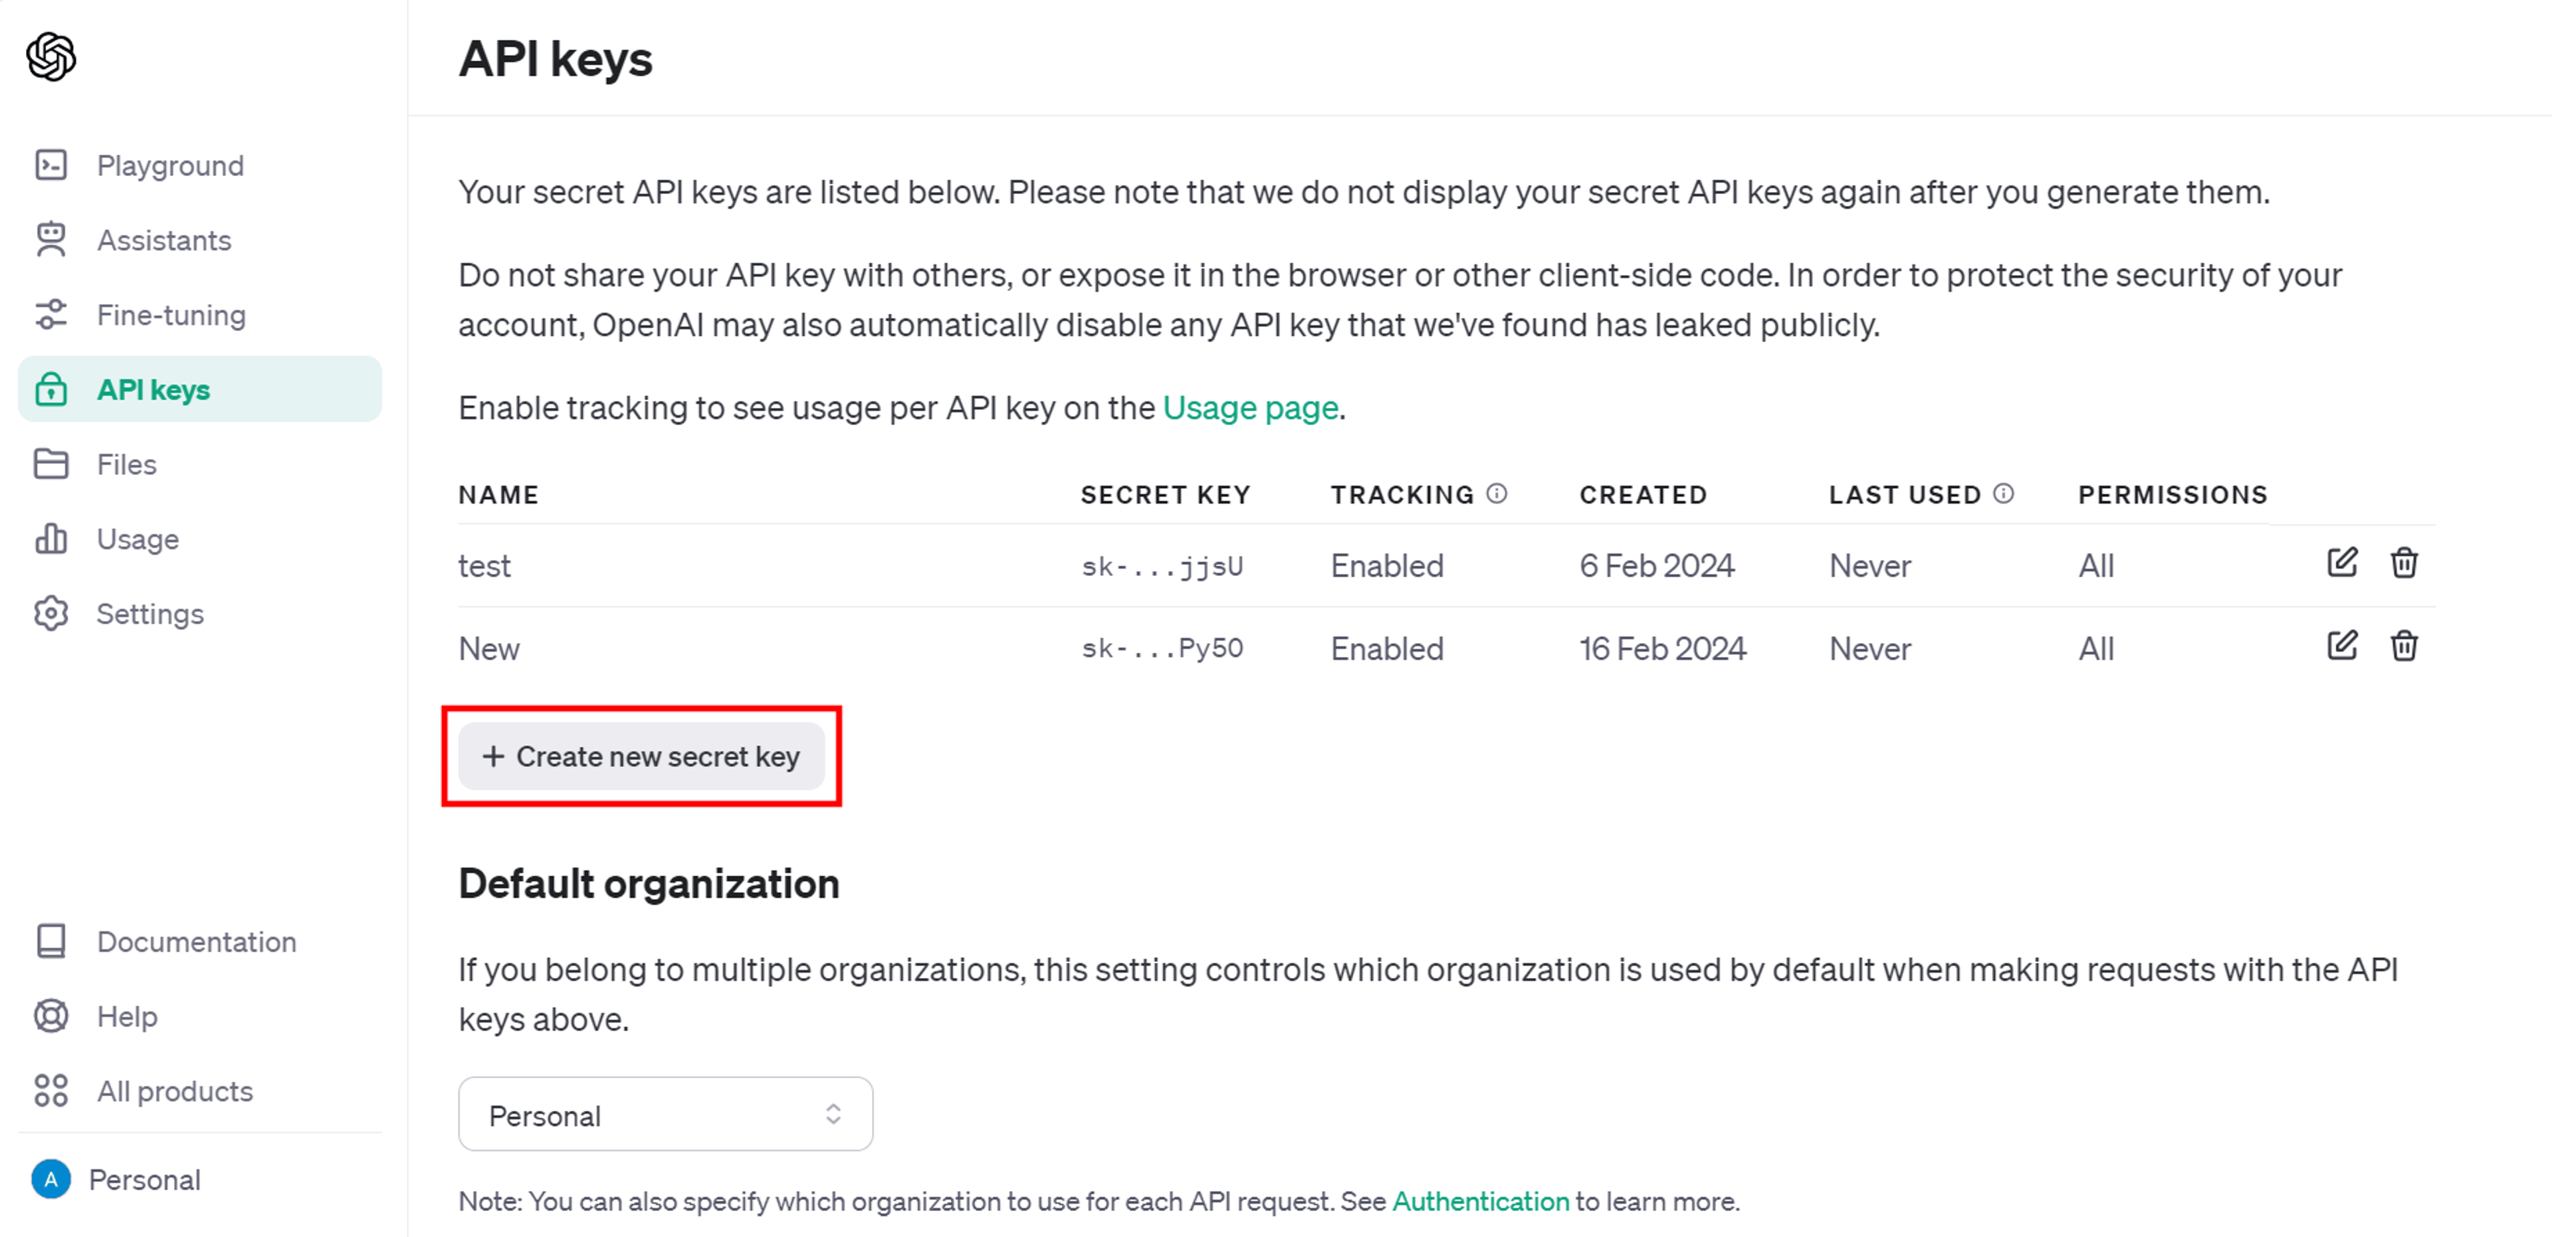Create new secret key
Image resolution: width=2552 pixels, height=1237 pixels.
tap(641, 757)
